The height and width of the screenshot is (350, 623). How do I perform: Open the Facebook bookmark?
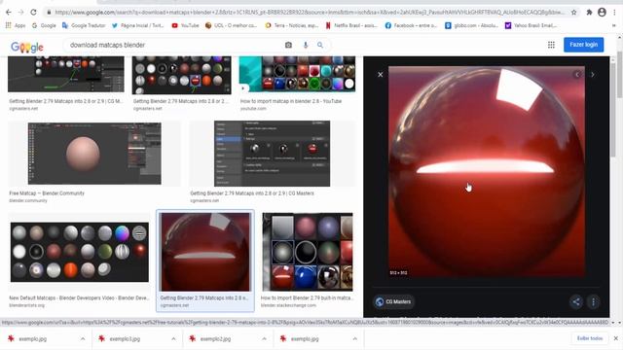click(x=411, y=25)
